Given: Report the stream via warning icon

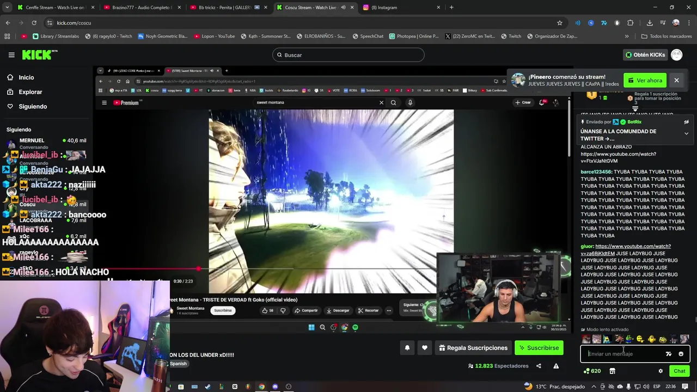Looking at the screenshot, I should tap(556, 366).
